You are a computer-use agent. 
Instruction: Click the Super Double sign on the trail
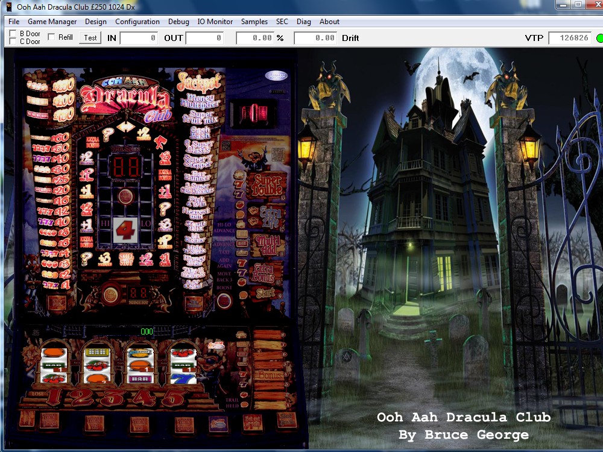pyautogui.click(x=267, y=186)
